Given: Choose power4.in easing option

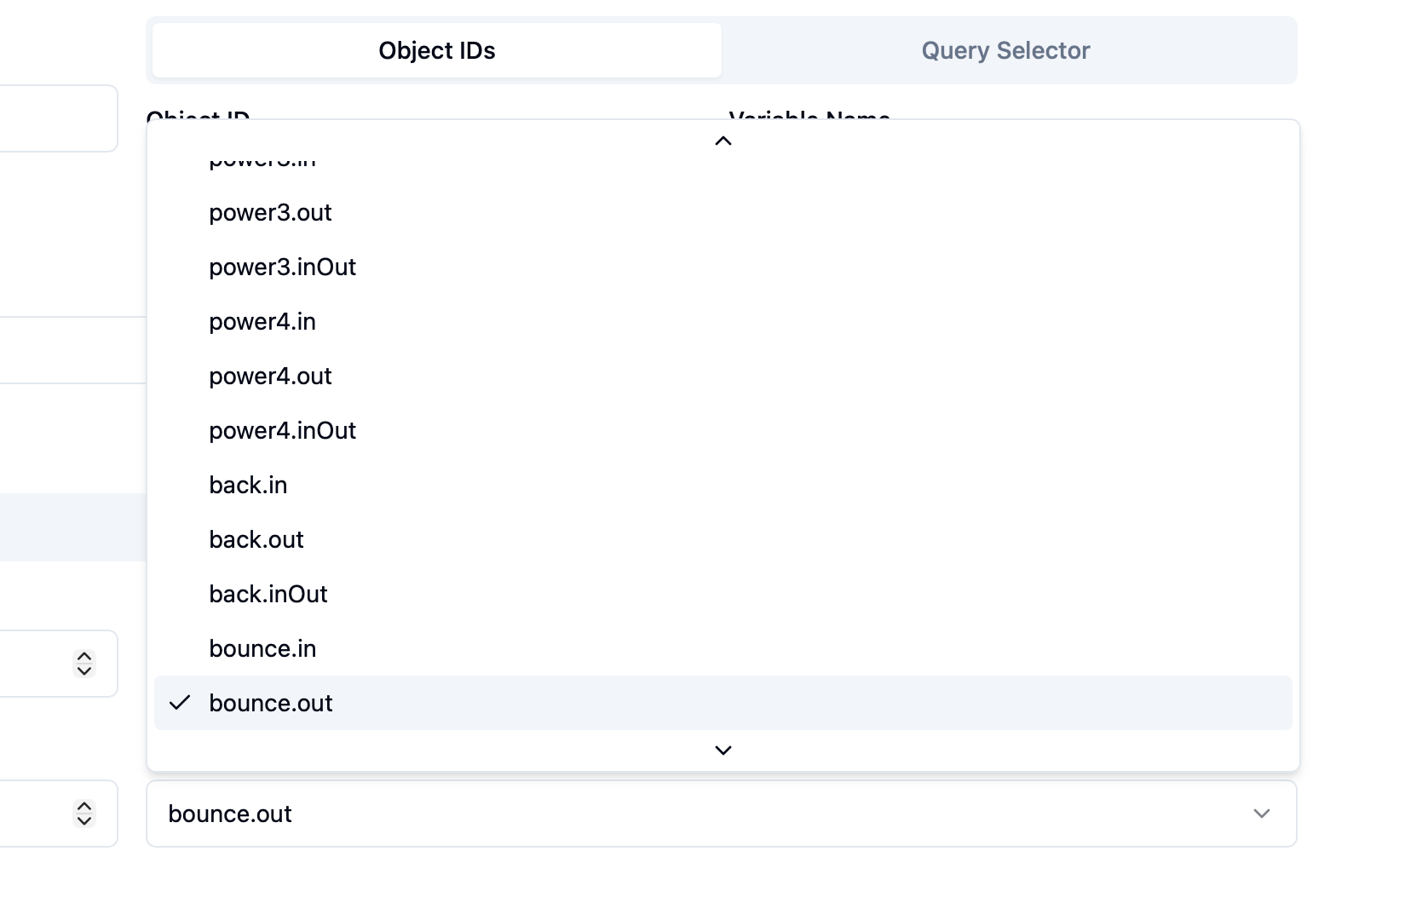Looking at the screenshot, I should [262, 321].
